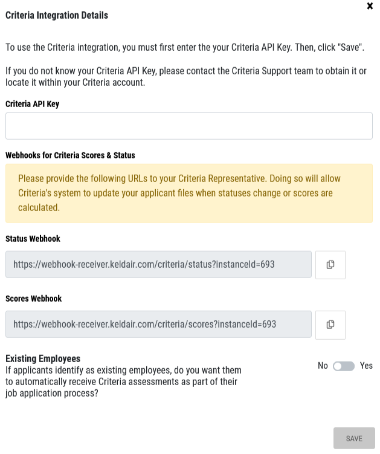380x454 pixels.
Task: Focus the Criteria API Key input field
Action: click(189, 126)
